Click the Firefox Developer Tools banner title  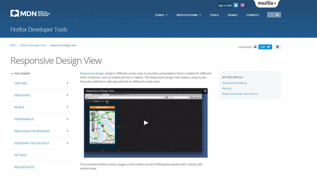(x=39, y=29)
